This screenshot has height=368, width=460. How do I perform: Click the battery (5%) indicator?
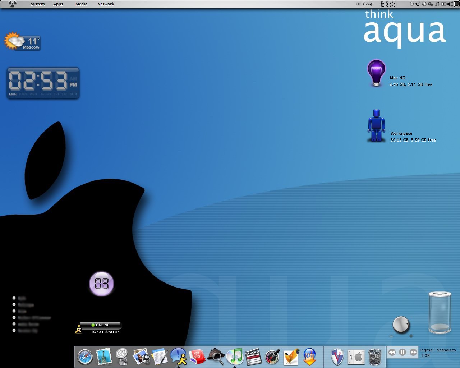(364, 4)
